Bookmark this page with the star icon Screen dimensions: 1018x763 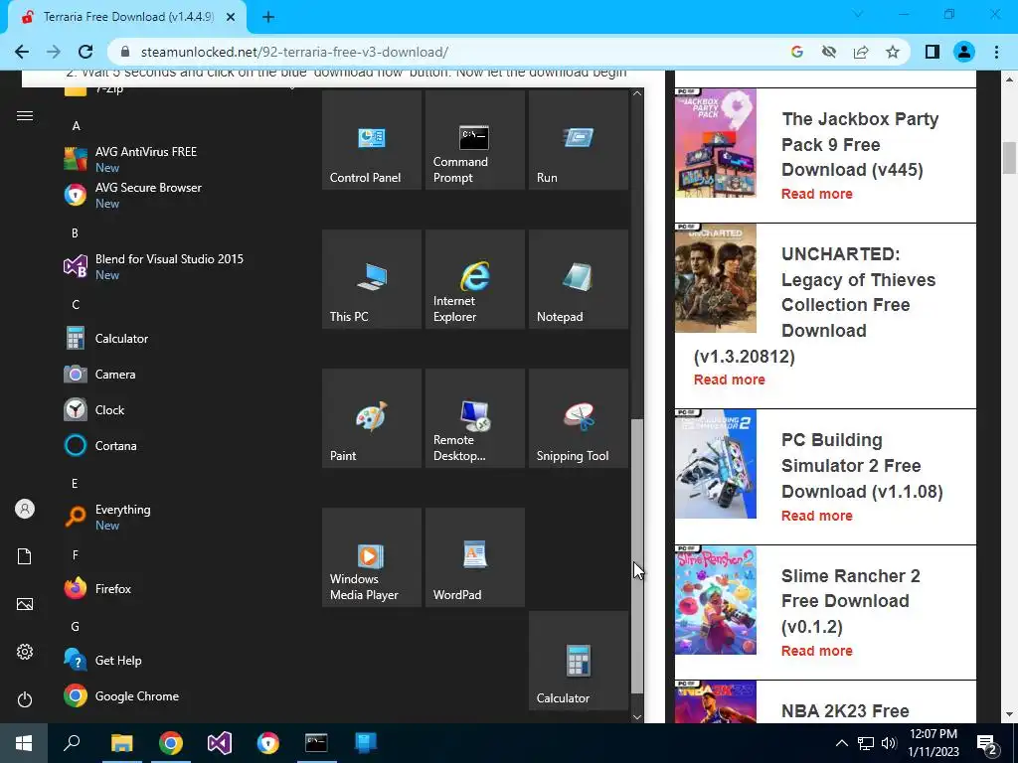tap(893, 52)
